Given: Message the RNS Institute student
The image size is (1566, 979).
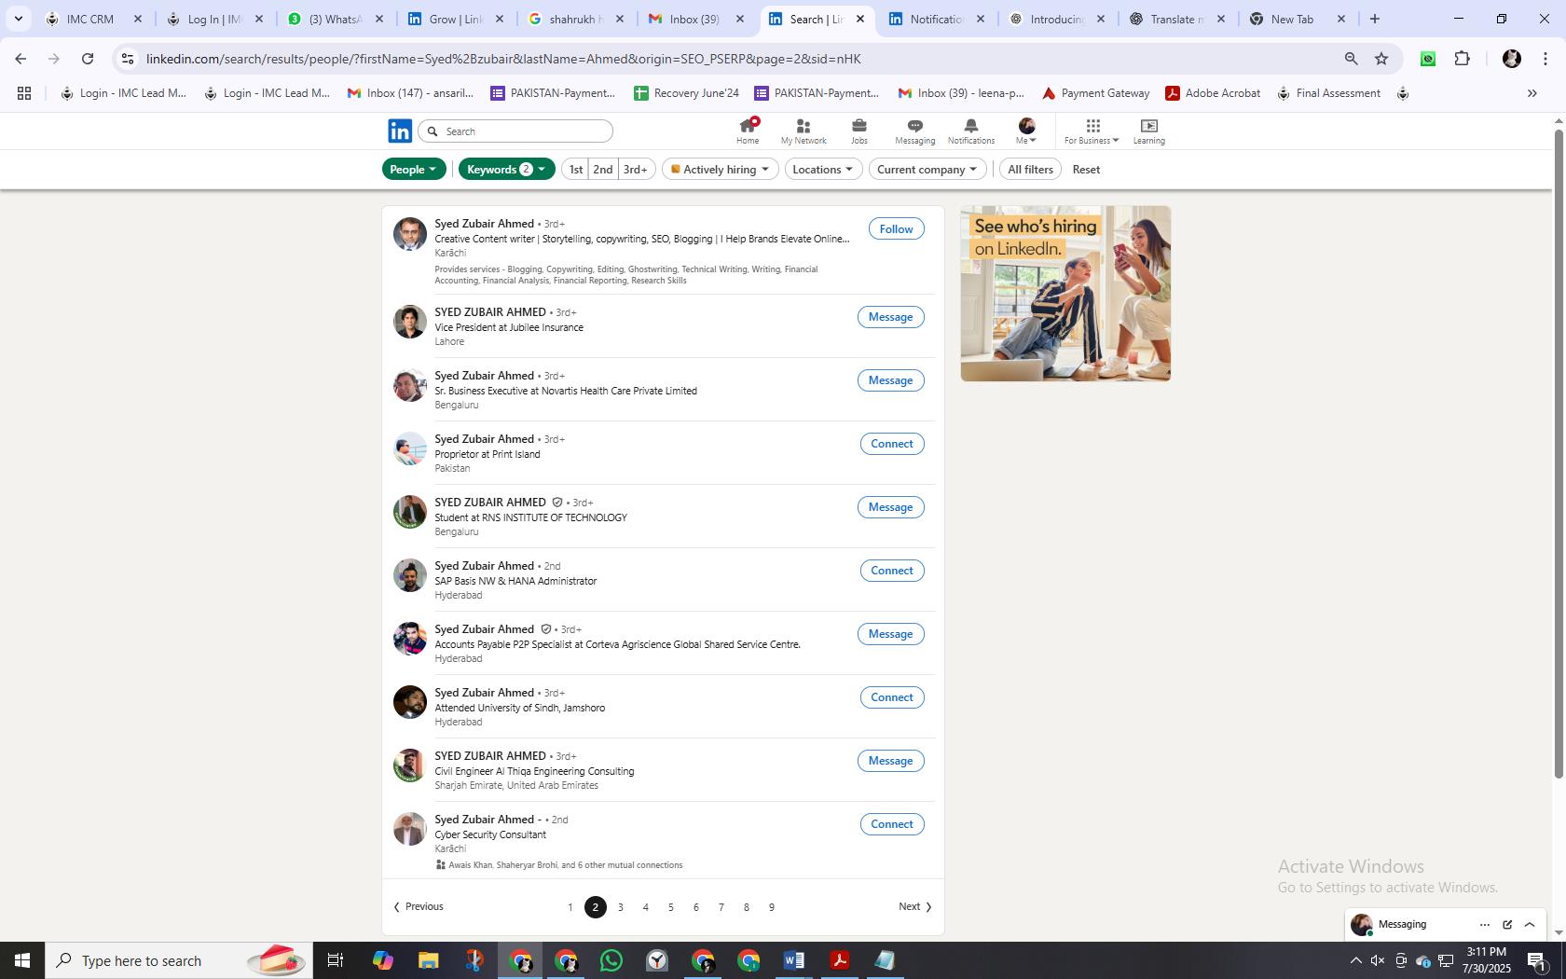Looking at the screenshot, I should 890,507.
